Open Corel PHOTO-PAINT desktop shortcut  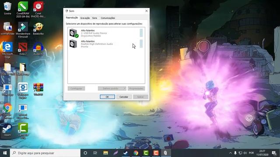[x=38, y=10]
